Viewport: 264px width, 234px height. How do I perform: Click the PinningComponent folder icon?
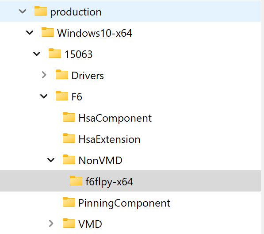pos(69,202)
